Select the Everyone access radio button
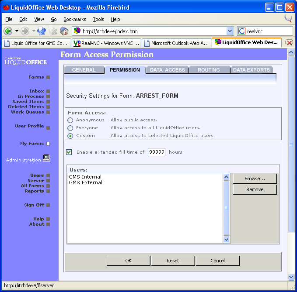 click(x=70, y=128)
